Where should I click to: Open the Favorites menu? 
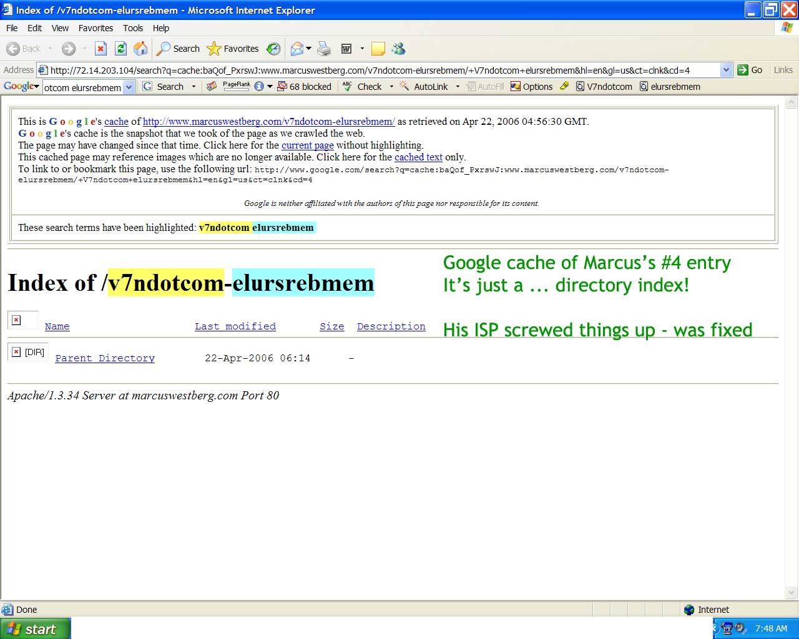(96, 28)
